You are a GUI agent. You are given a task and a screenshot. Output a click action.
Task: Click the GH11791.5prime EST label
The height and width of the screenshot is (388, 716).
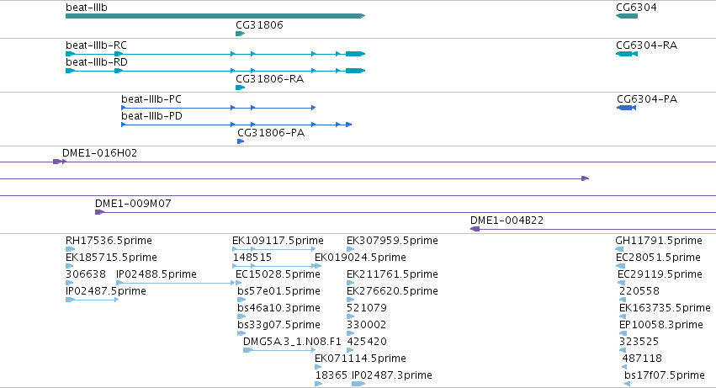[x=659, y=241]
